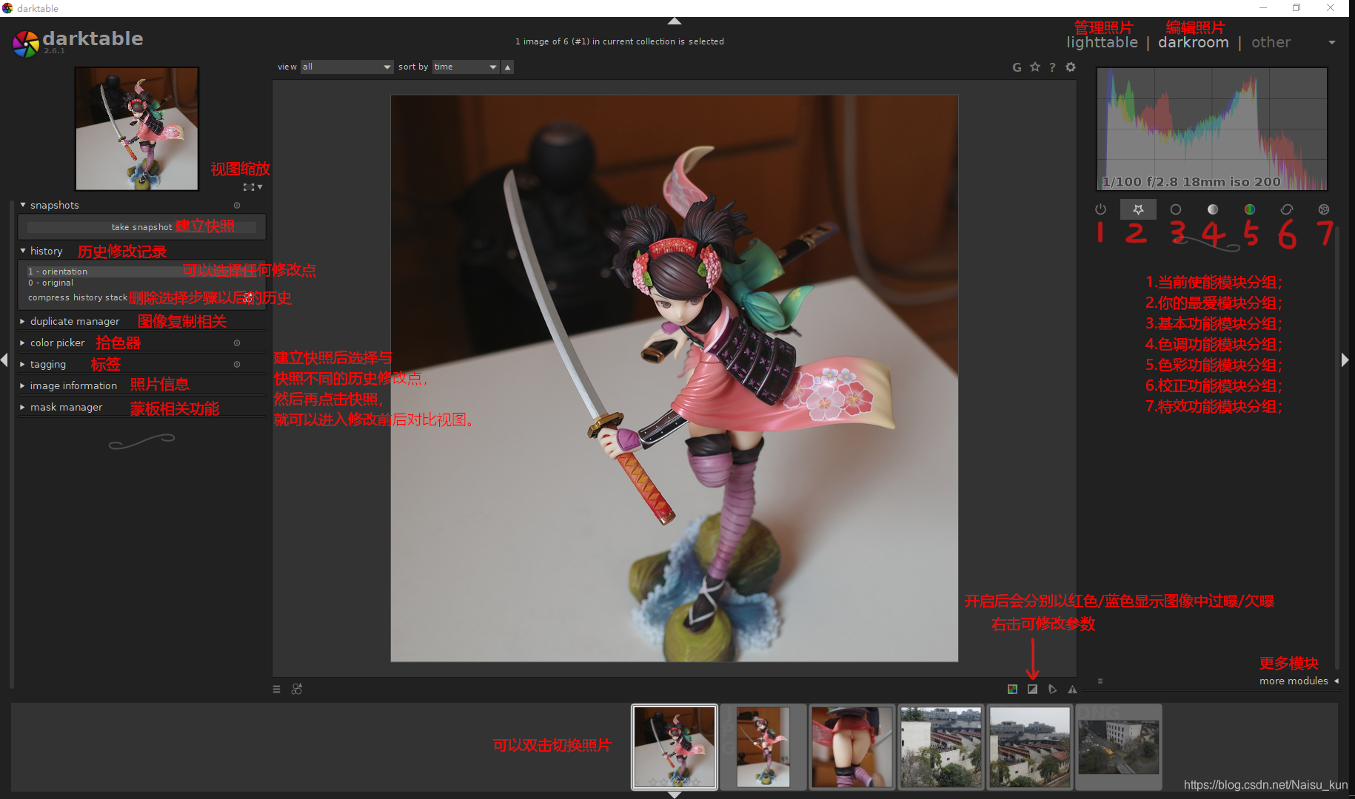The height and width of the screenshot is (799, 1355).
Task: Click the navigation preview thumbnail
Action: [137, 129]
